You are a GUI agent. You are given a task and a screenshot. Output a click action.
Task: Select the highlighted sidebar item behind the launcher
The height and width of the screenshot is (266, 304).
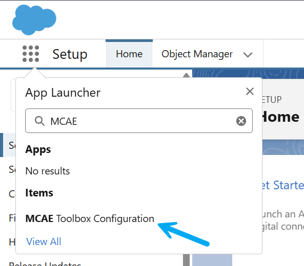8,145
